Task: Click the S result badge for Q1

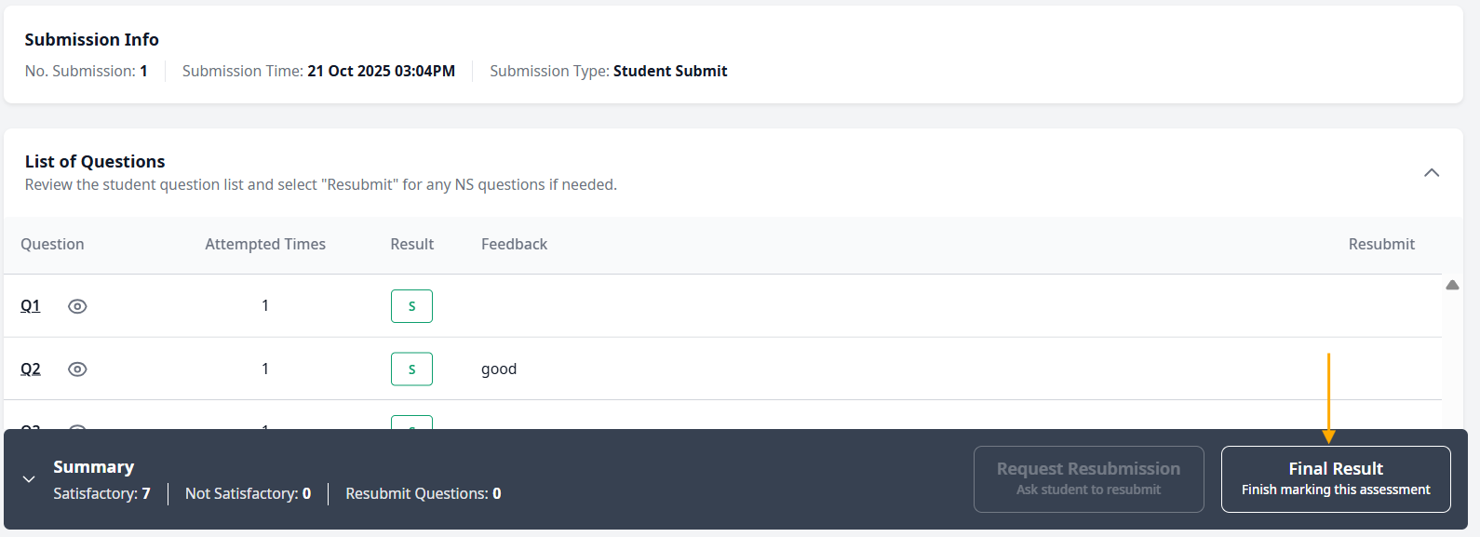Action: click(x=411, y=306)
